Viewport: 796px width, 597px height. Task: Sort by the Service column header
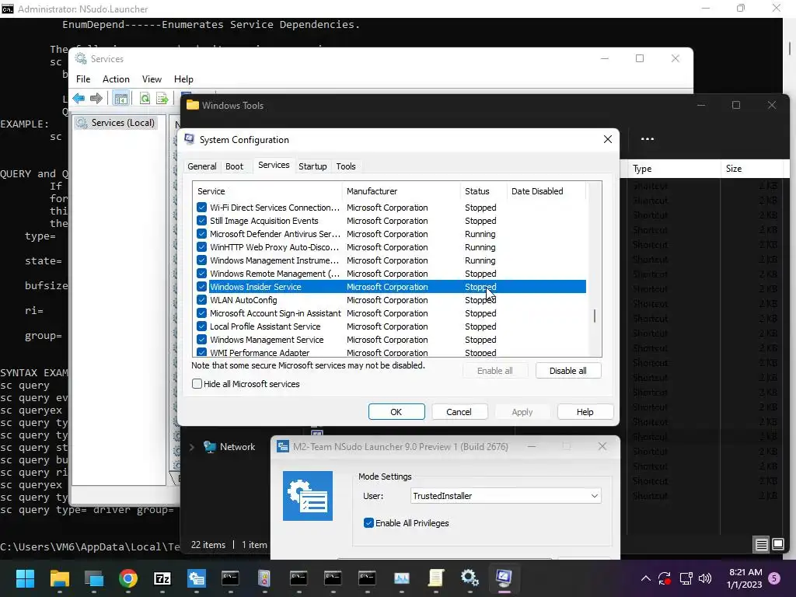(x=267, y=191)
